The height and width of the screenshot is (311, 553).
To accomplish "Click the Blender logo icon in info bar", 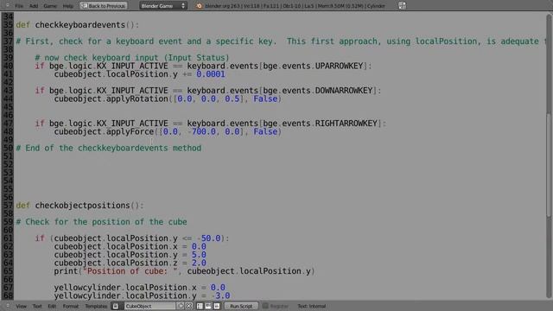I will 199,6.
